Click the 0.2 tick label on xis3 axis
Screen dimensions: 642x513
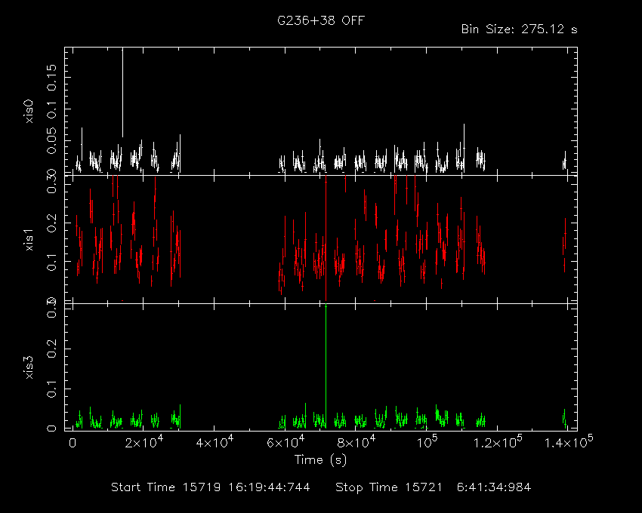coord(51,349)
